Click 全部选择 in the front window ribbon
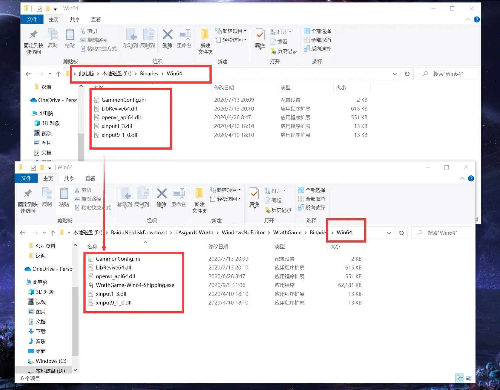The width and height of the screenshot is (500, 390). tap(312, 190)
